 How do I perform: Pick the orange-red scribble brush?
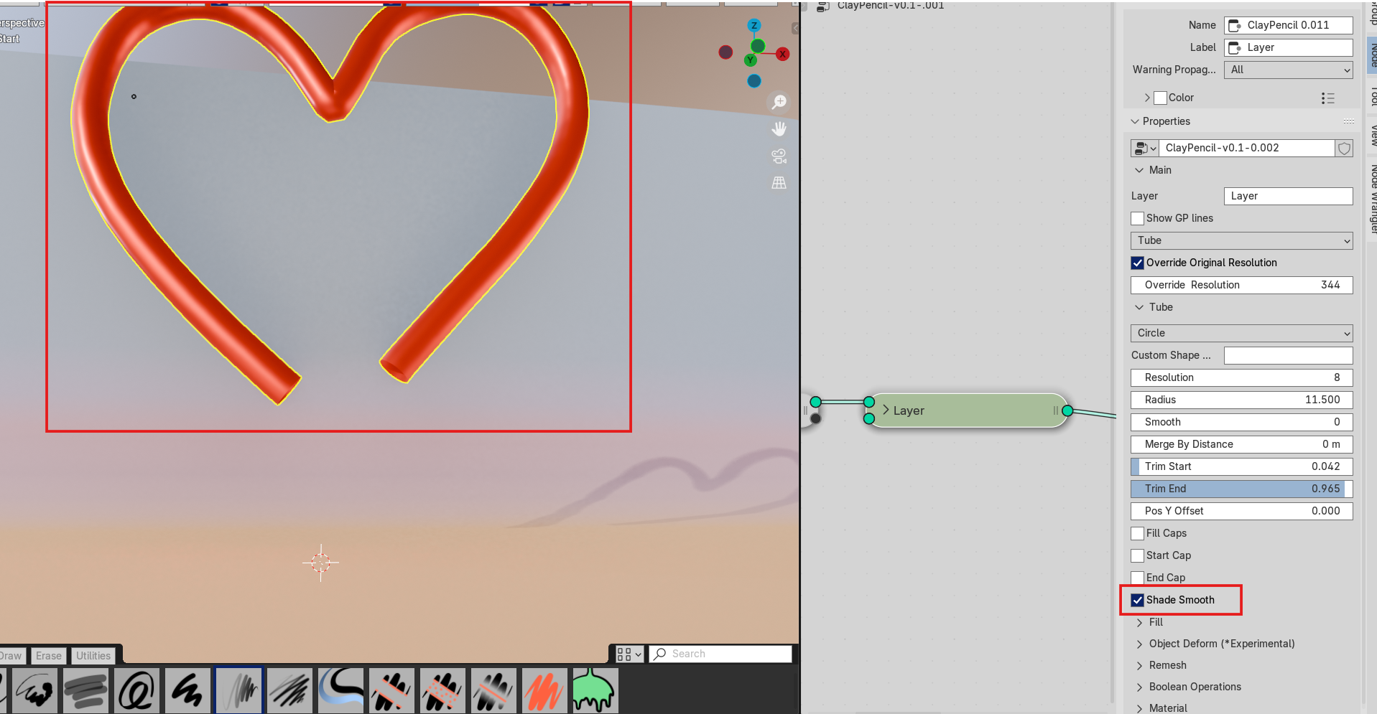click(x=545, y=691)
